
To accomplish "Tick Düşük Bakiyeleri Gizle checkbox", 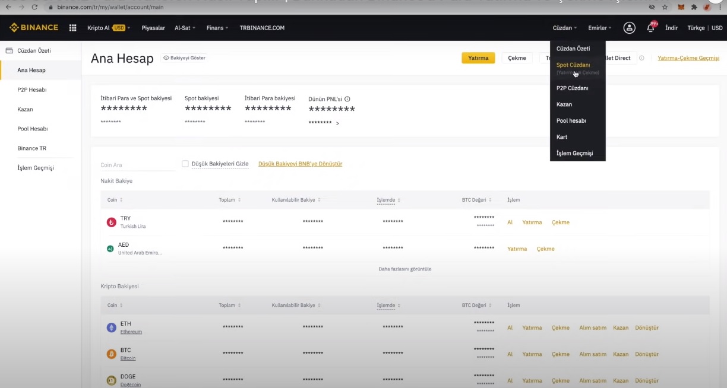I will tap(185, 164).
